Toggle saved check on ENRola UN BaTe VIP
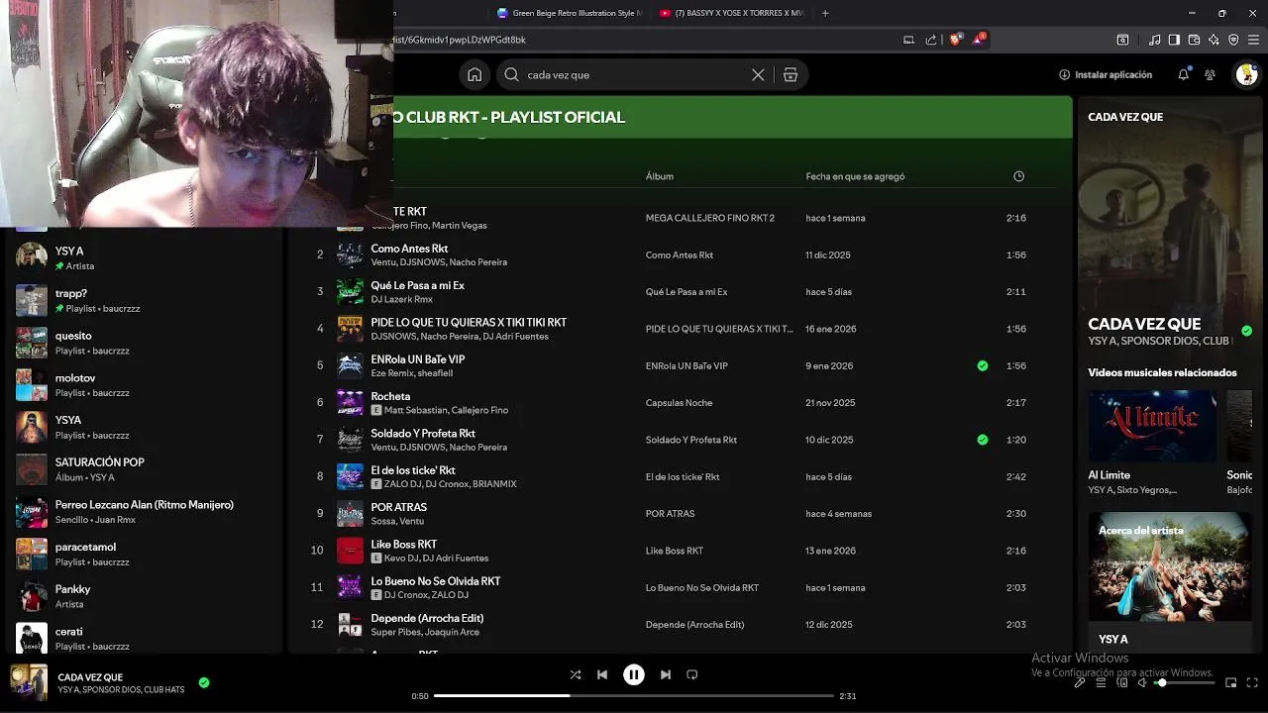Image resolution: width=1268 pixels, height=713 pixels. tap(983, 365)
